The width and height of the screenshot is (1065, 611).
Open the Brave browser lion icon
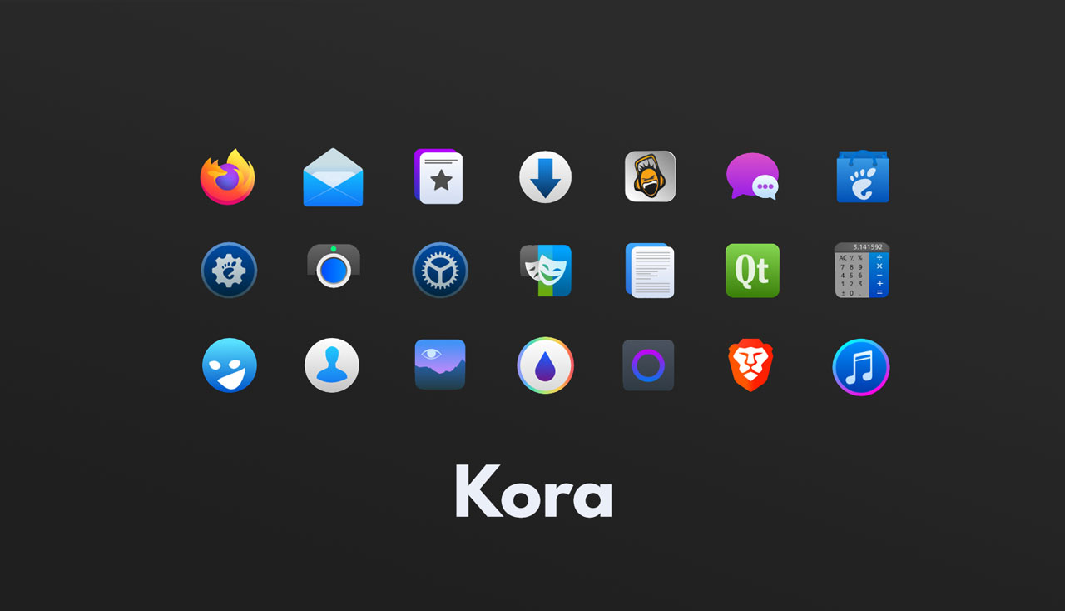752,365
